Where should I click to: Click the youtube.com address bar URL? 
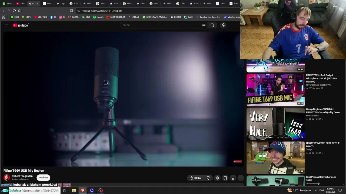pyautogui.click(x=102, y=11)
